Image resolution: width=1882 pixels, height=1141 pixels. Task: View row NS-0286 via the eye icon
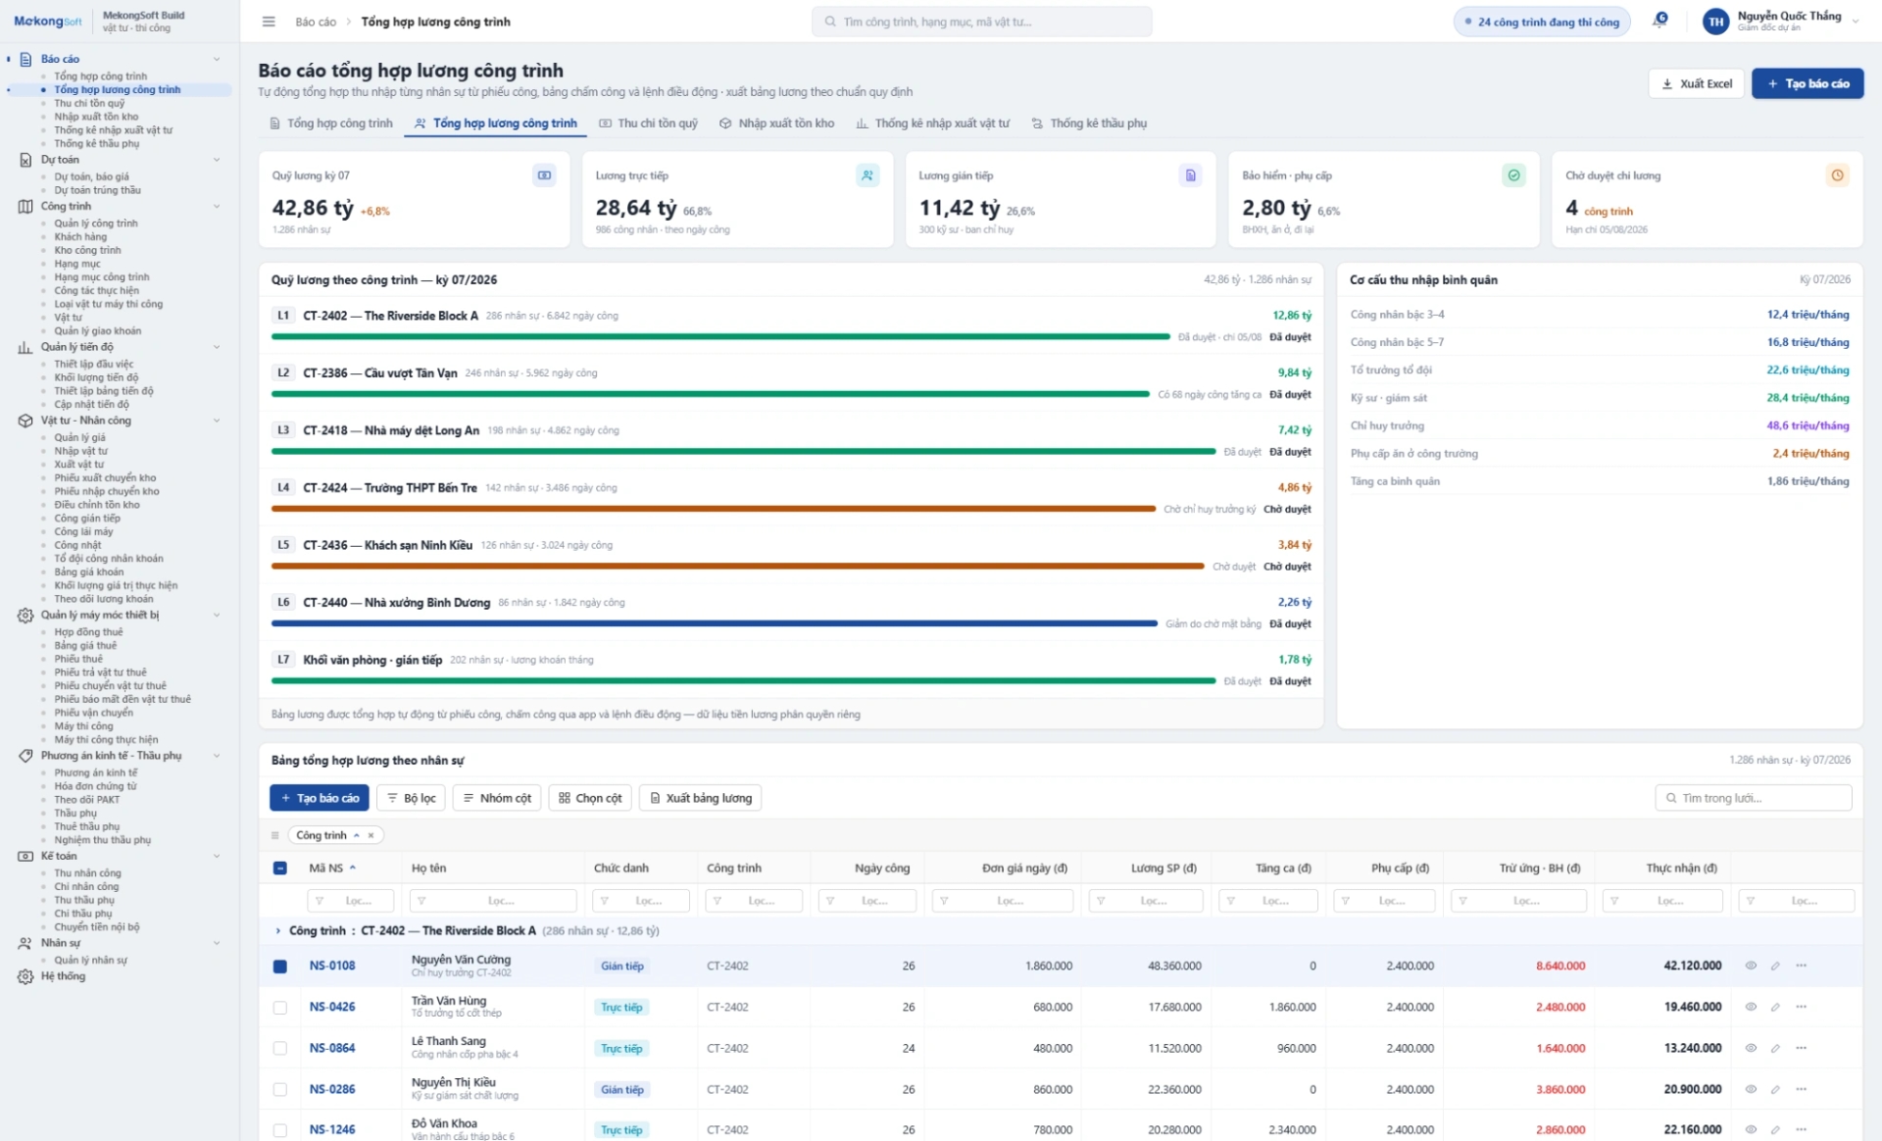point(1751,1090)
